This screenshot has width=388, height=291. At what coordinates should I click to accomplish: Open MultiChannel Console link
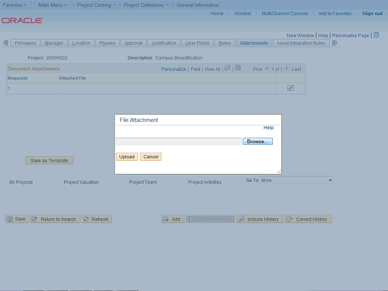(284, 13)
